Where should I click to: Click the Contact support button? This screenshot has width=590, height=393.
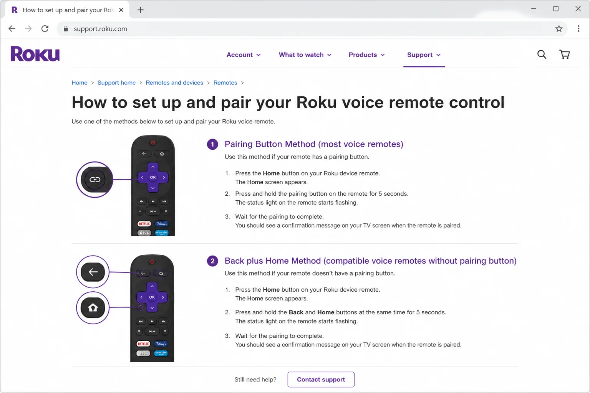[x=321, y=380]
